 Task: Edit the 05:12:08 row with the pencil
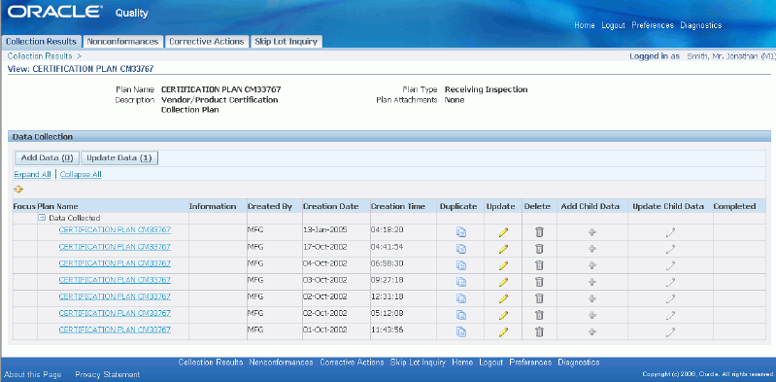click(x=503, y=315)
